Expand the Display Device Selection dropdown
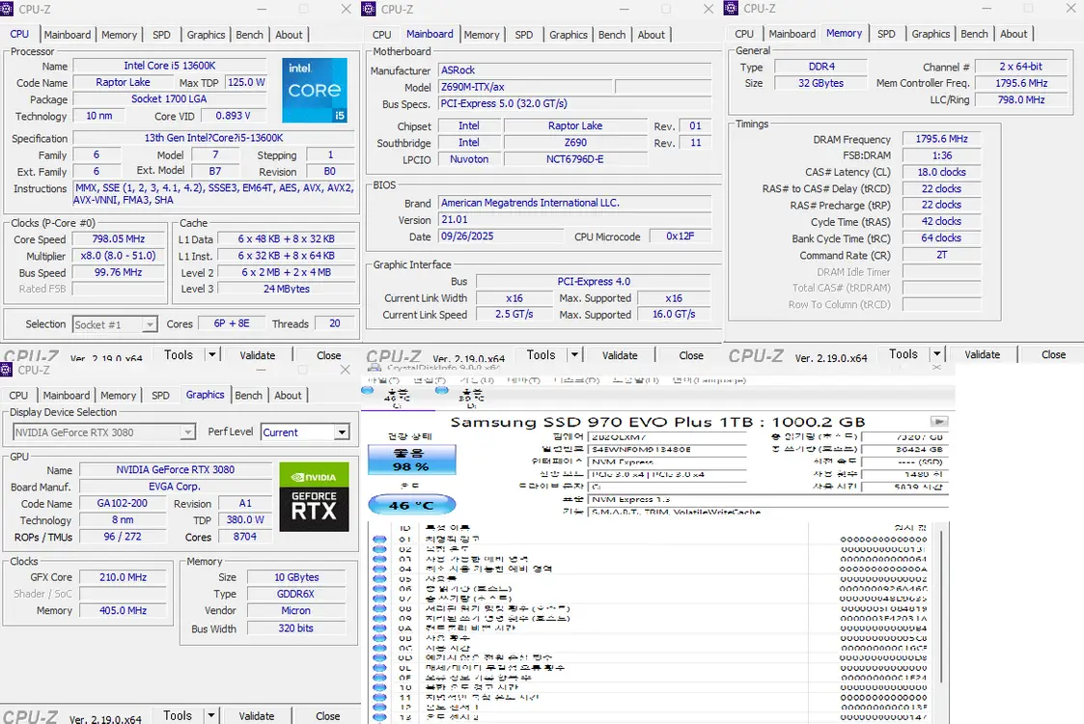 (x=187, y=432)
